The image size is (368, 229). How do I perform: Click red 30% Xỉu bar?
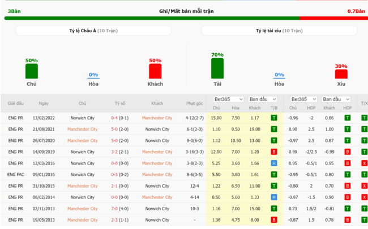[341, 74]
